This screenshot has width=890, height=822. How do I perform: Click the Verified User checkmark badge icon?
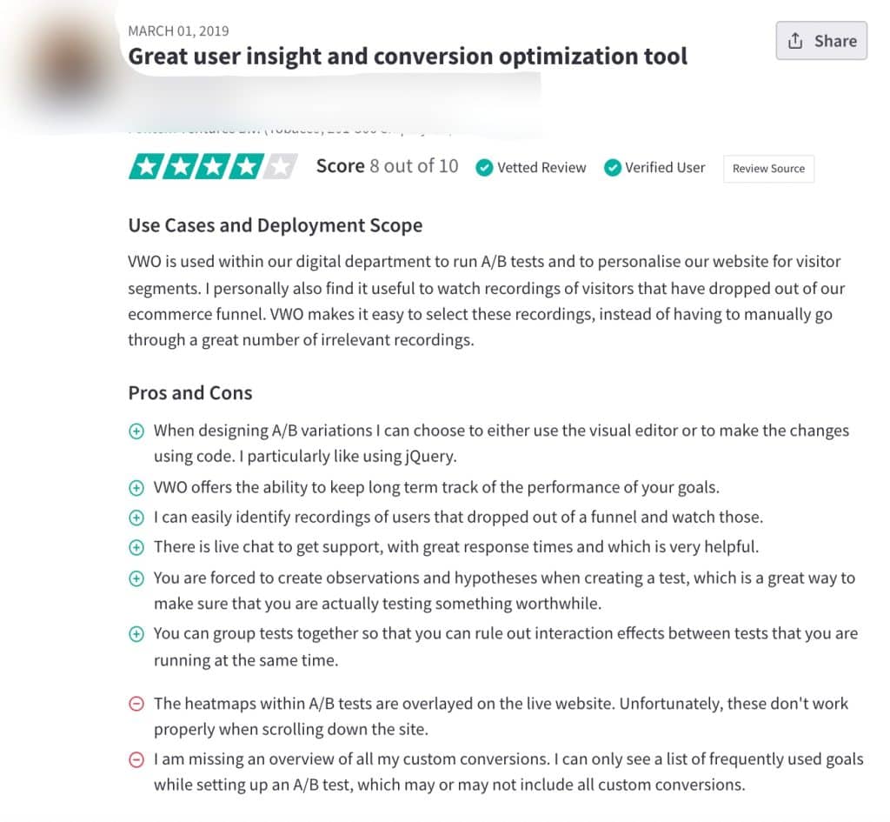pyautogui.click(x=613, y=168)
